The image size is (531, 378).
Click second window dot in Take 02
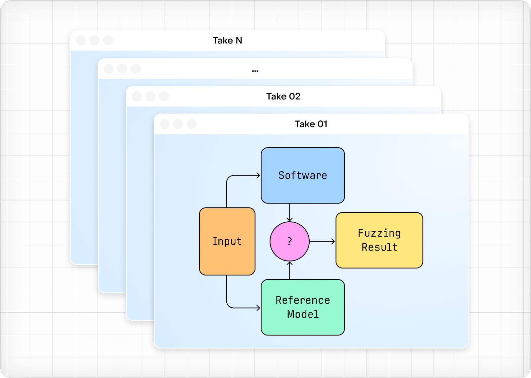tap(150, 97)
